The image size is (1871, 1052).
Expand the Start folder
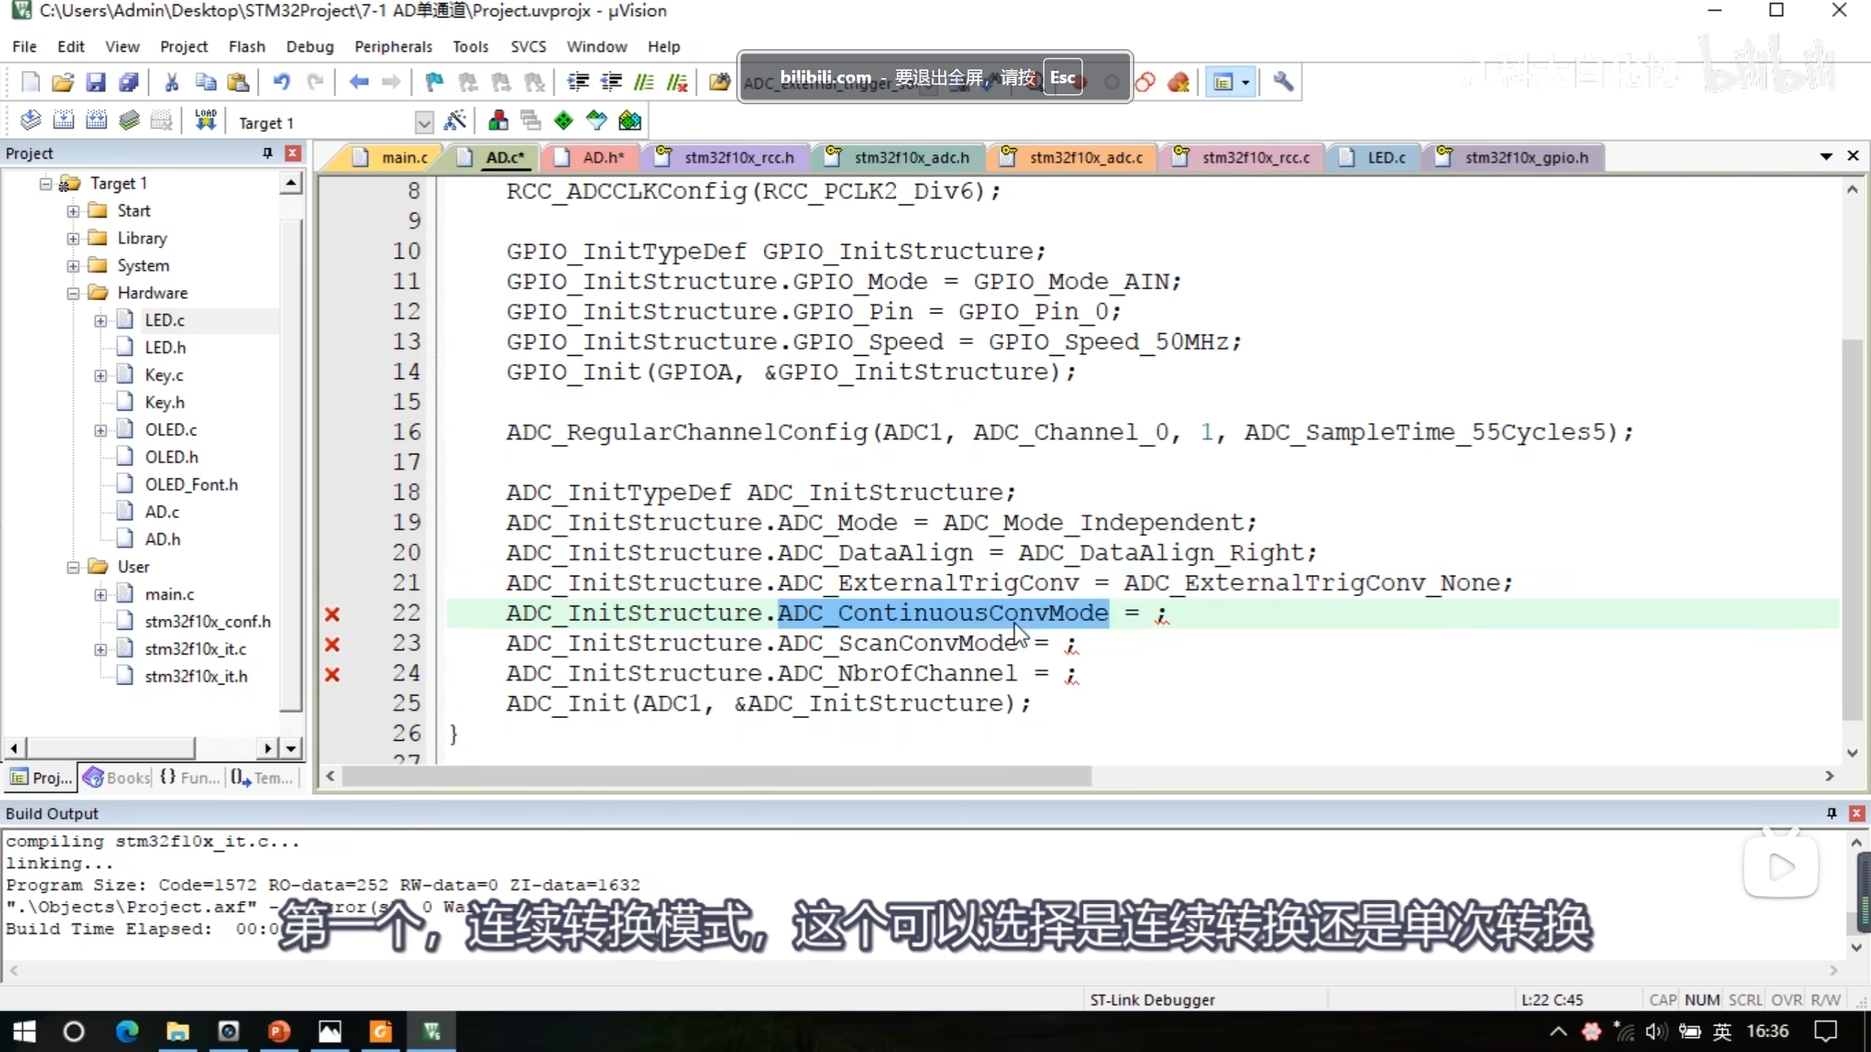coord(73,211)
